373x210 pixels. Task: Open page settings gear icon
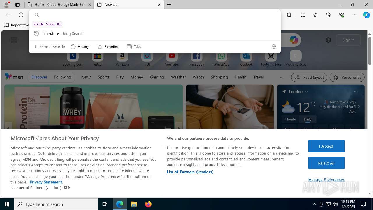pos(328,40)
